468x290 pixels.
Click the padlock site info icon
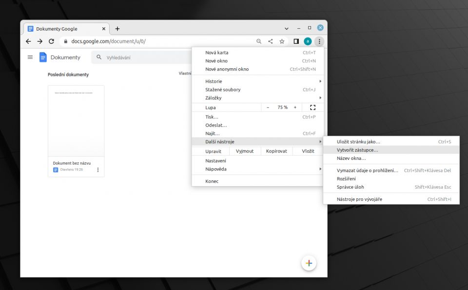[66, 41]
